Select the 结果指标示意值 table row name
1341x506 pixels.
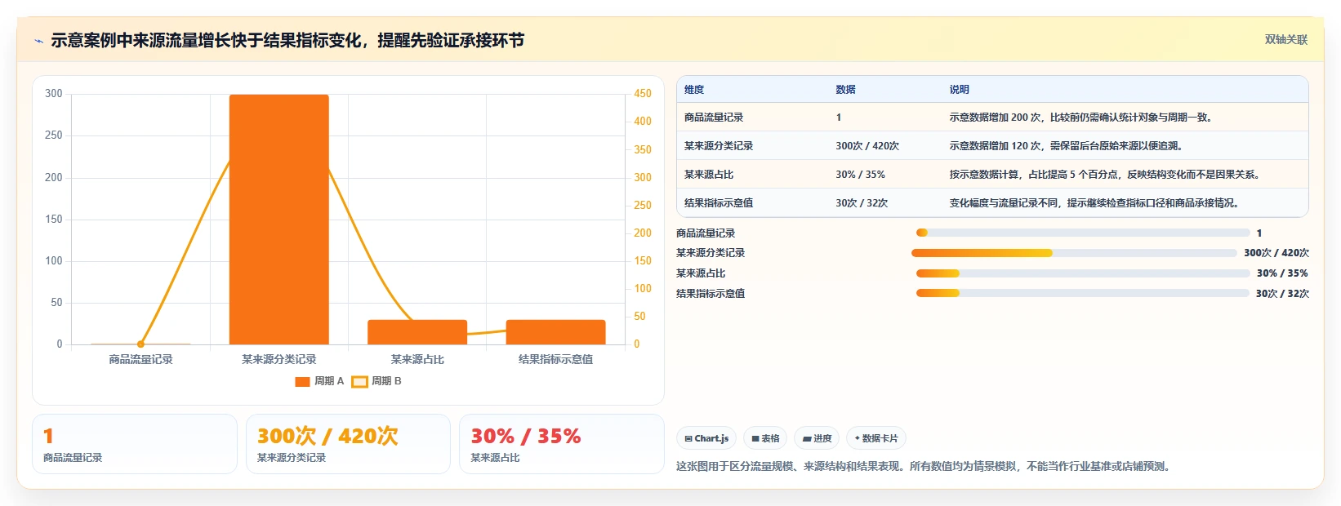coord(719,203)
